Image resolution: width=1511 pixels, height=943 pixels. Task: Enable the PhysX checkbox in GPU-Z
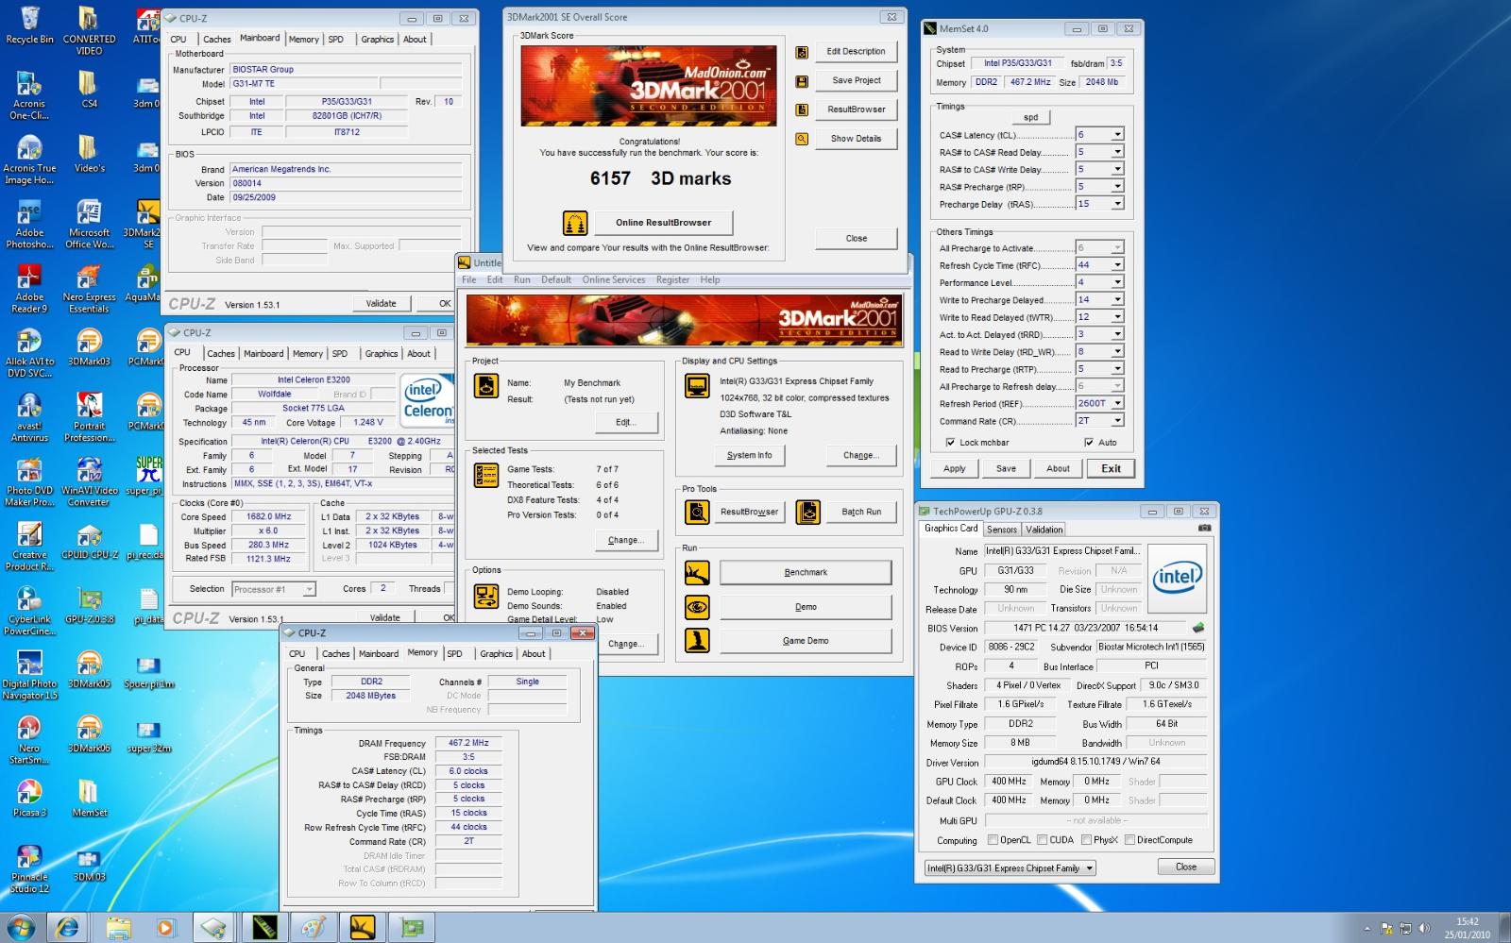pos(1086,840)
